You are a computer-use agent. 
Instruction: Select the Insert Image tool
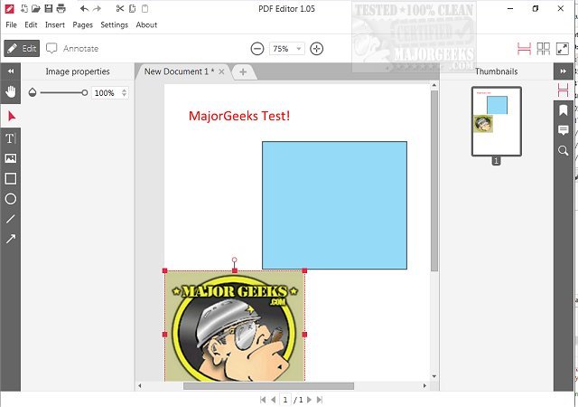click(10, 158)
